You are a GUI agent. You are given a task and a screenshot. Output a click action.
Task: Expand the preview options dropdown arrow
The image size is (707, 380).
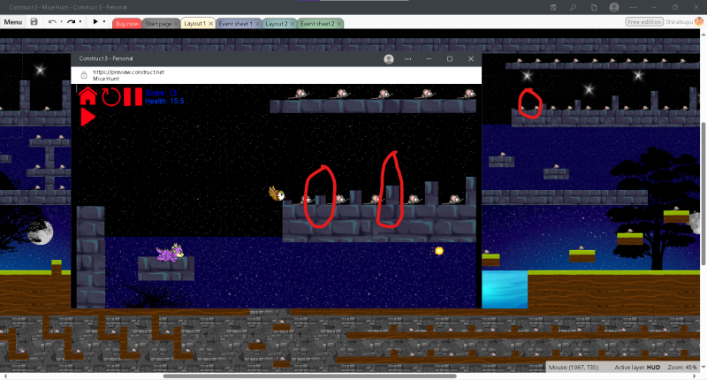coord(104,21)
